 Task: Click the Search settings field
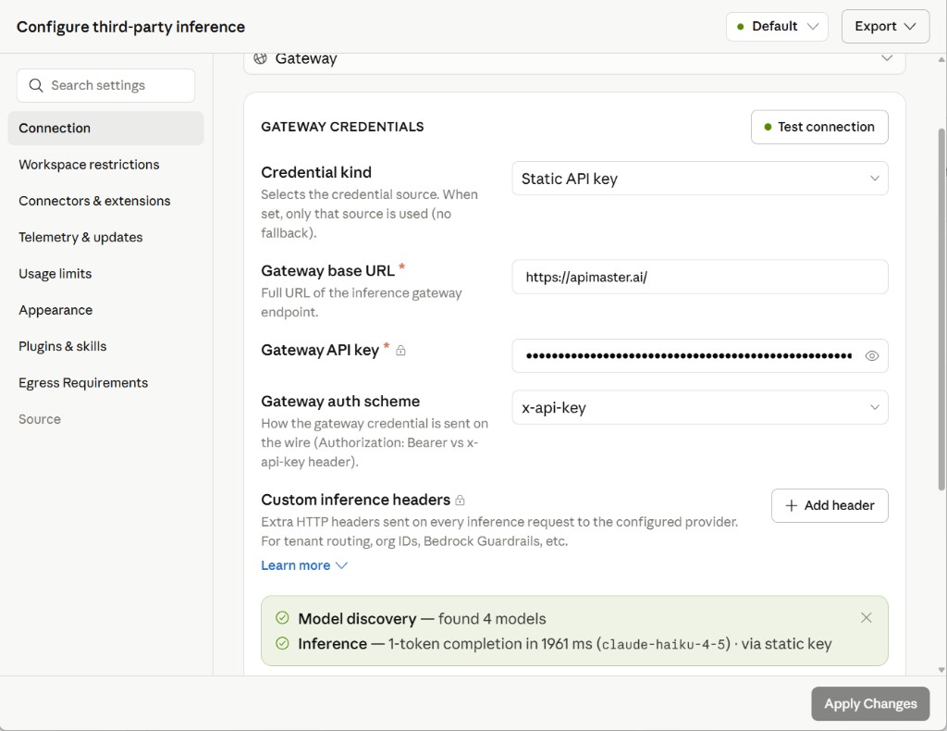[105, 85]
